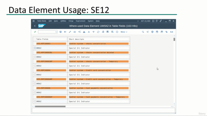Open the hamburger menu icon
The image size is (207, 116).
coord(34,21)
